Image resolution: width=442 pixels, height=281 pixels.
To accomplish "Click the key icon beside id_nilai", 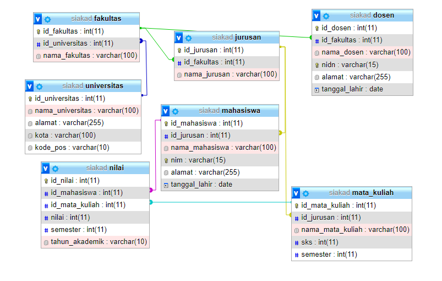I will coord(46,181).
